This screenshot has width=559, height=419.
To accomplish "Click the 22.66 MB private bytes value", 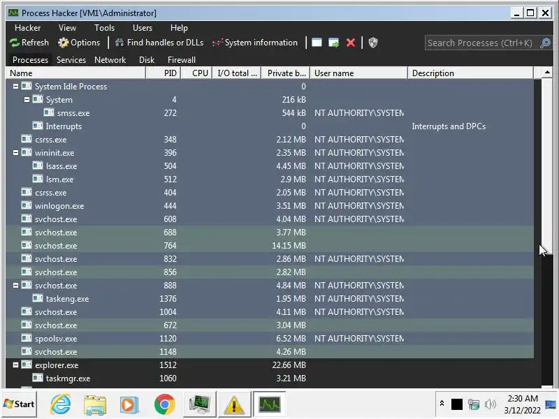I will click(x=289, y=365).
